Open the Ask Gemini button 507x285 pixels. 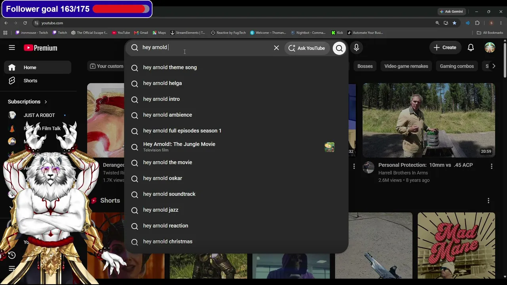click(x=451, y=11)
